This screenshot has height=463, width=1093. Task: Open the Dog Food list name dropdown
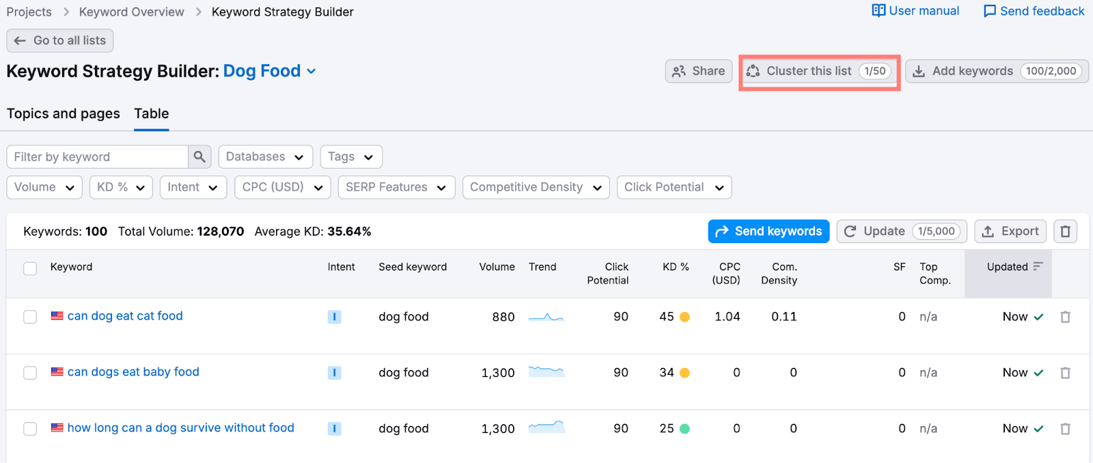pos(312,71)
